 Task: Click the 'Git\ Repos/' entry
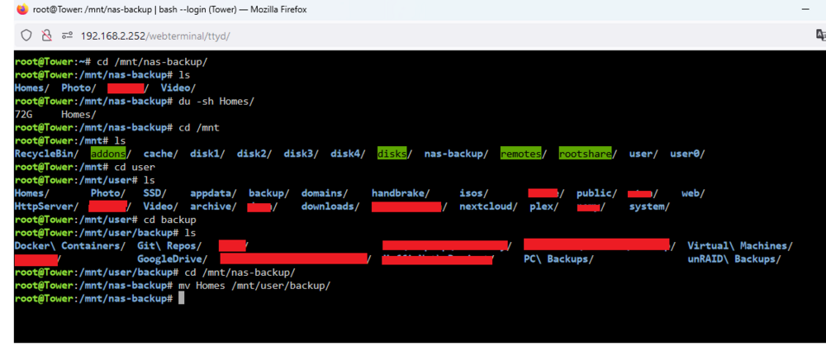(x=169, y=245)
